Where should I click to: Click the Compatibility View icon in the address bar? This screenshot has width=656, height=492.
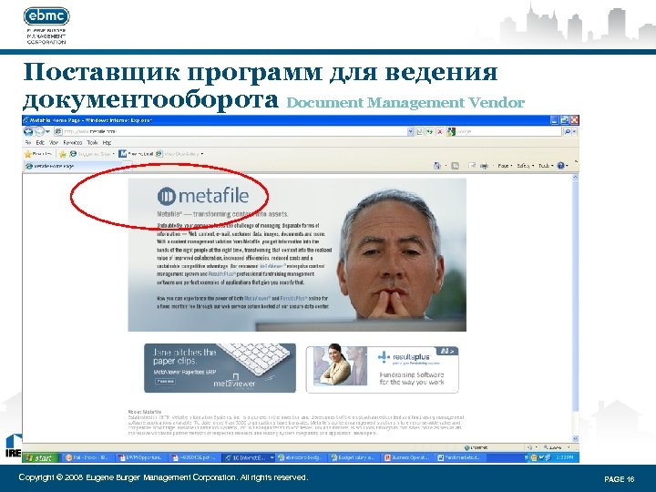420,132
